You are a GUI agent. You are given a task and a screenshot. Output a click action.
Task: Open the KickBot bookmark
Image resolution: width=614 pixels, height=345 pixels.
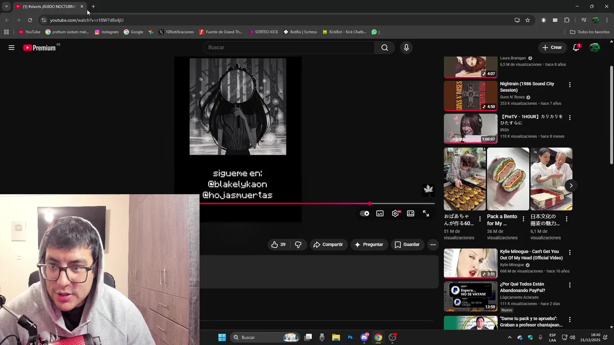(344, 32)
